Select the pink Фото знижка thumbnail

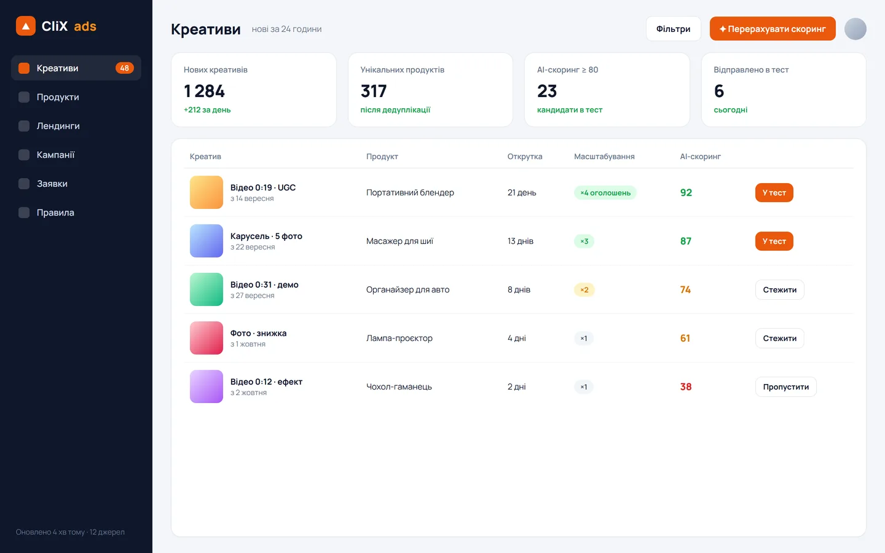coord(206,338)
